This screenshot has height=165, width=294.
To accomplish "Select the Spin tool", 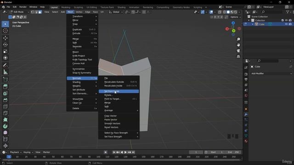I will pyautogui.click(x=5, y=126).
